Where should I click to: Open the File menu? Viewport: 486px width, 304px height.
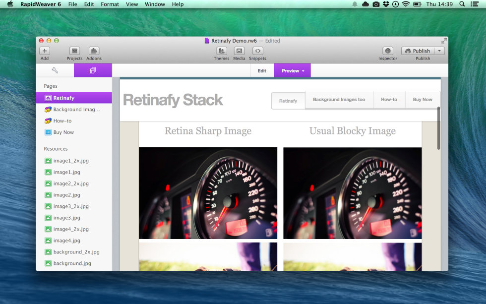pos(72,4)
